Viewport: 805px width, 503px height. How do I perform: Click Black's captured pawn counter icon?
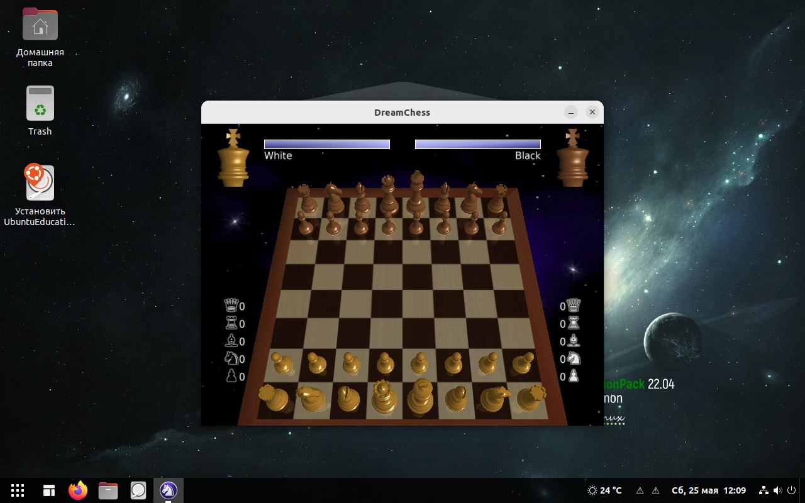(574, 376)
